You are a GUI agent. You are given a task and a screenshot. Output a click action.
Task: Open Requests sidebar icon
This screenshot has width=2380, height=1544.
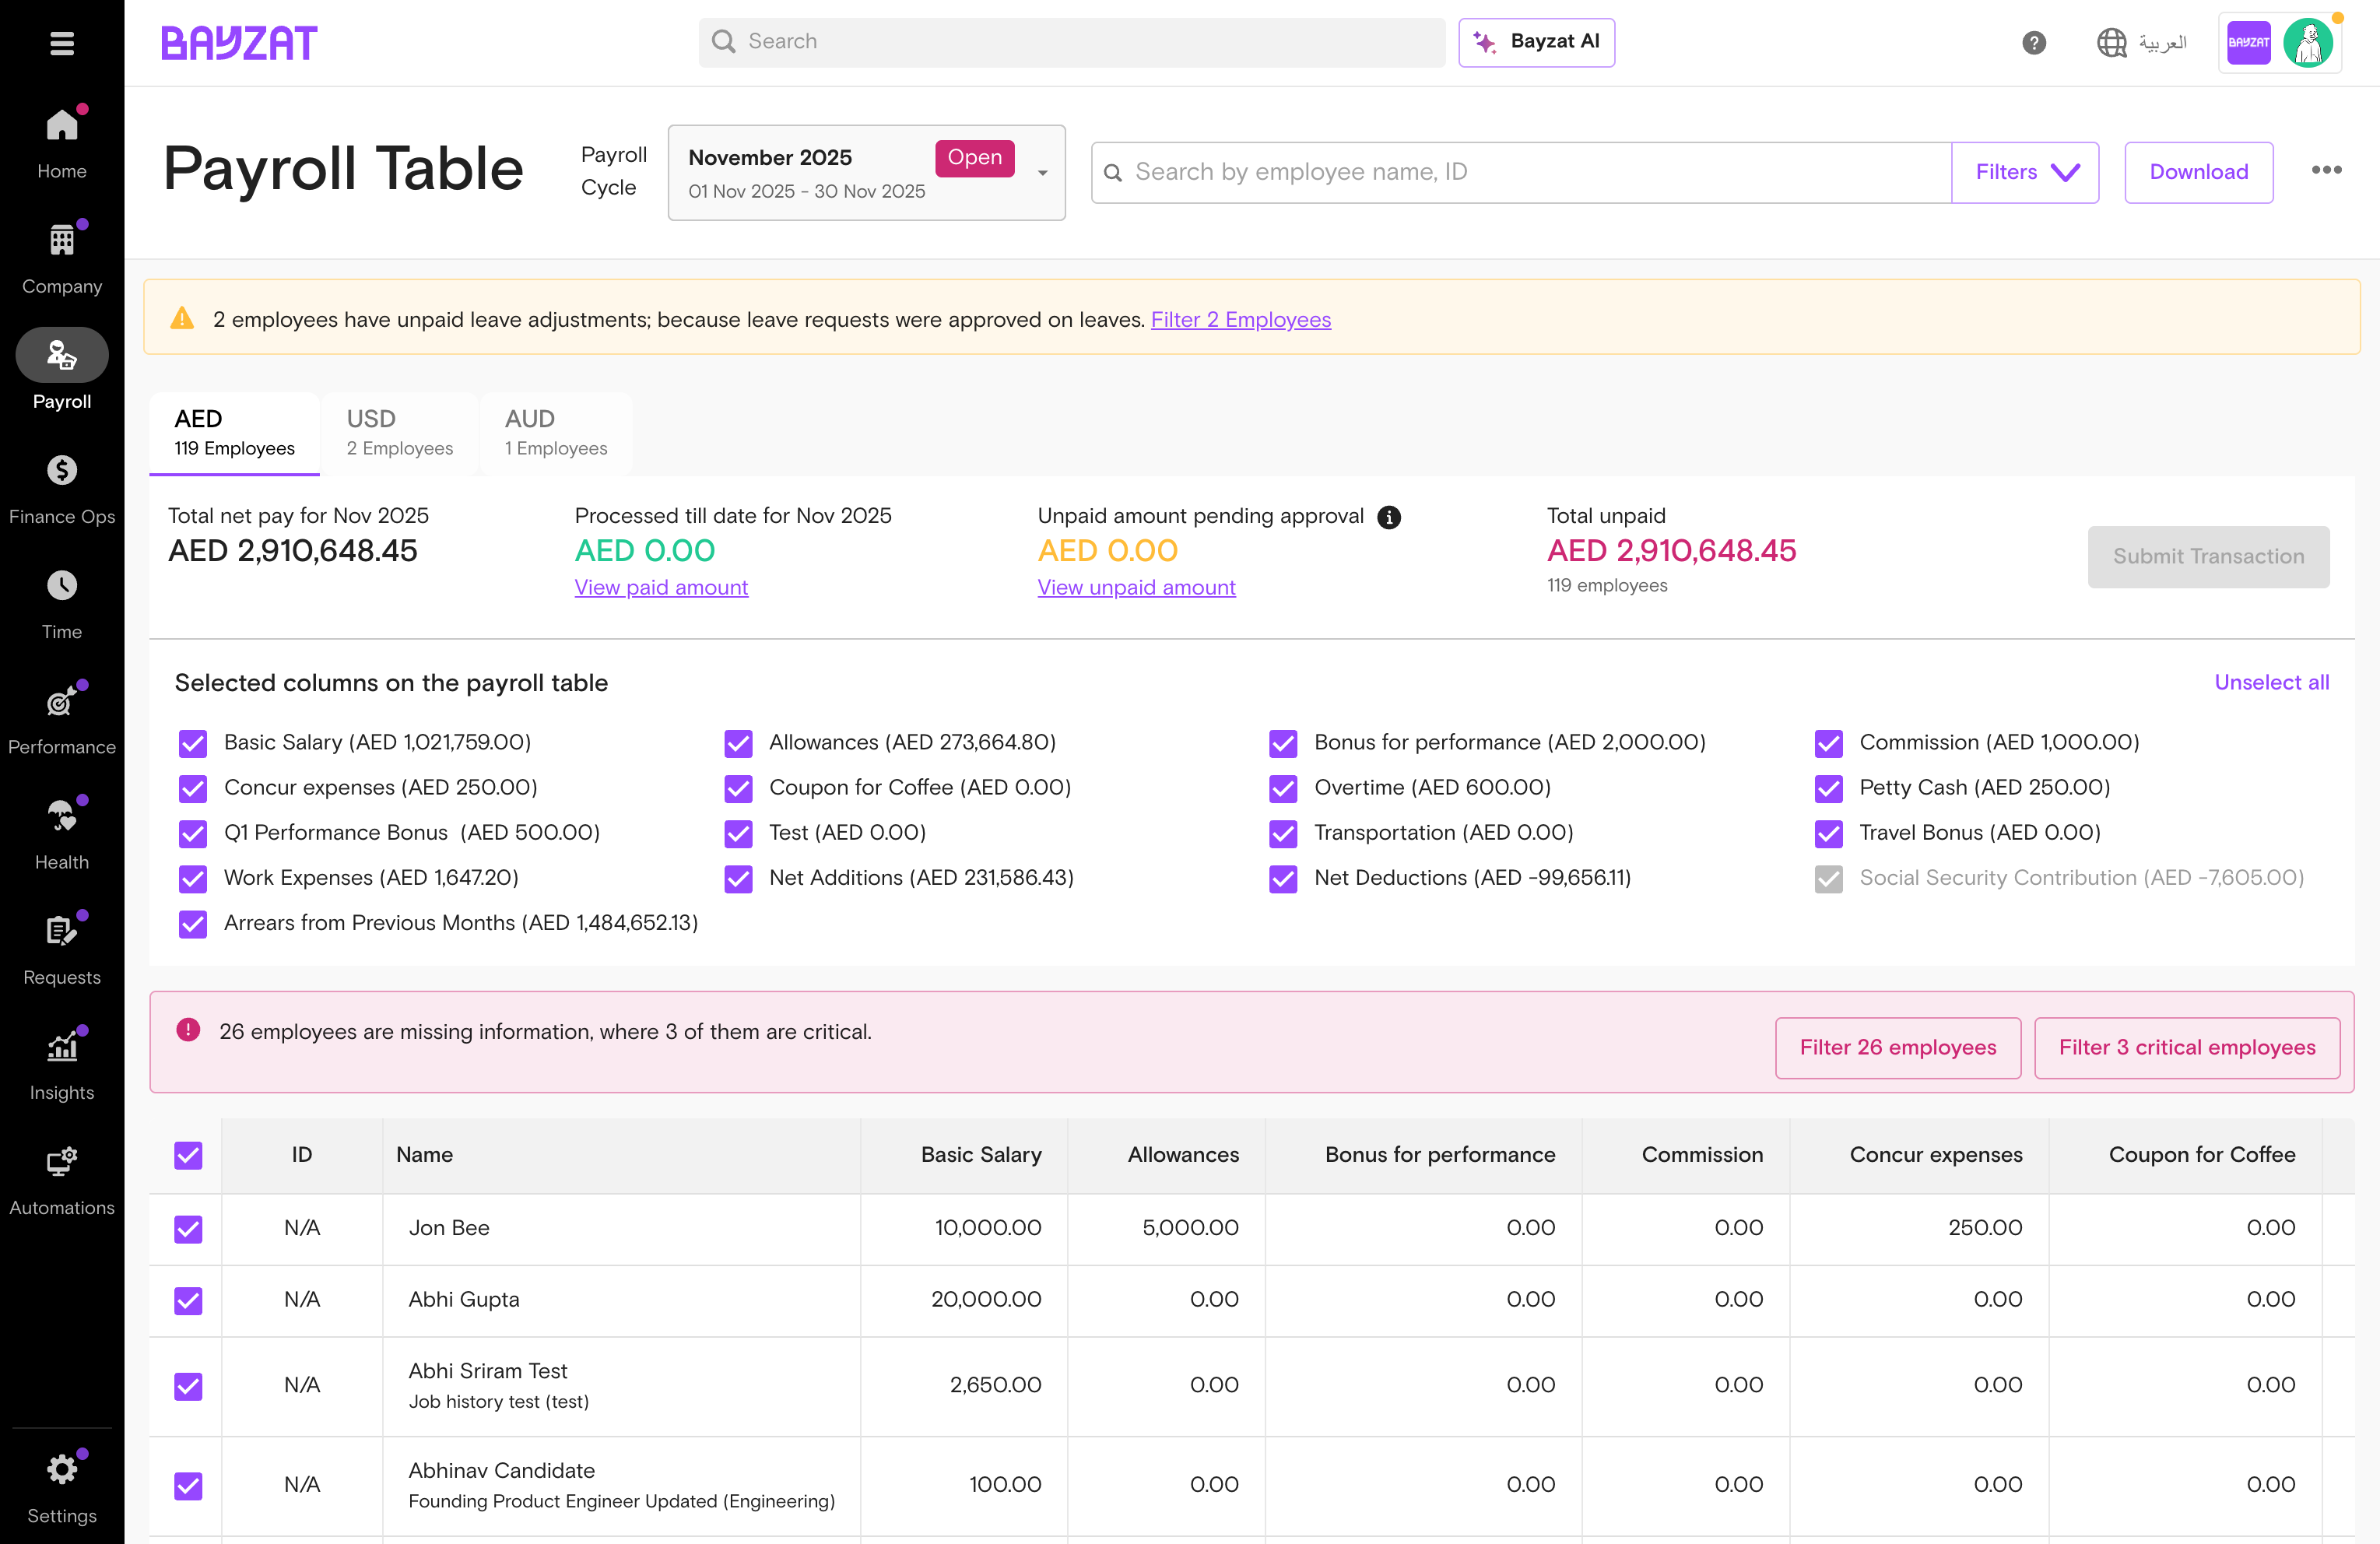(x=62, y=931)
